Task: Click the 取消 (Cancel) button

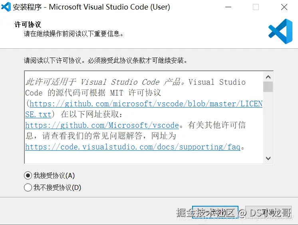Action: [x=268, y=213]
